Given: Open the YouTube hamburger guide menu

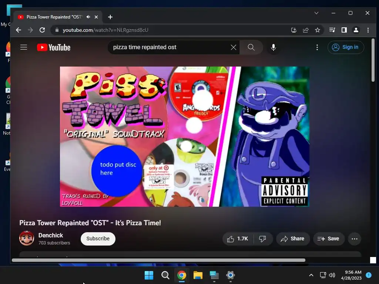Looking at the screenshot, I should pos(23,47).
